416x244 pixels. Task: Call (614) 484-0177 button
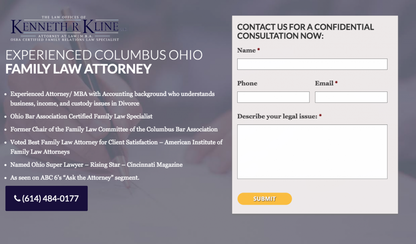pos(46,198)
